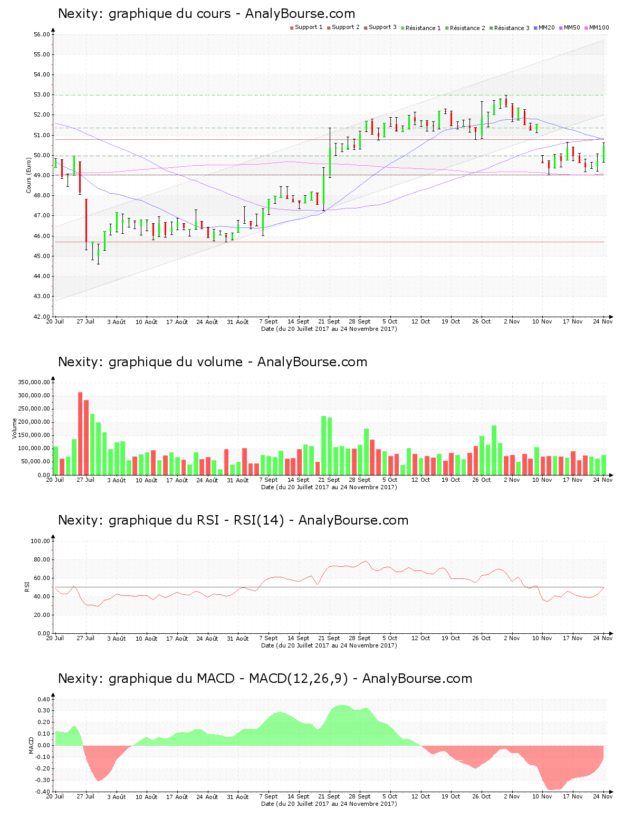
Task: Click the date range caption under price chart
Action: click(329, 329)
